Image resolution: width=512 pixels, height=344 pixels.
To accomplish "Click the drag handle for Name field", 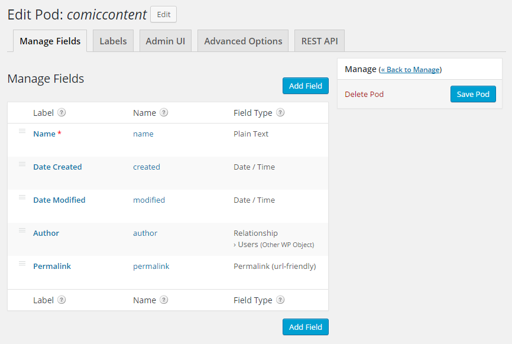I will (x=22, y=131).
